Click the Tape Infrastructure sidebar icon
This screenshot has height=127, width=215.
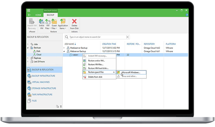pyautogui.click(x=29, y=95)
